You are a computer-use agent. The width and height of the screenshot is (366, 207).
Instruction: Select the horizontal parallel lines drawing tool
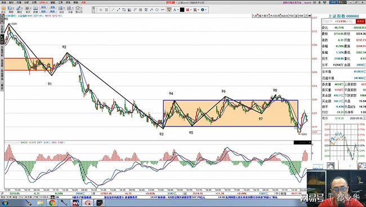[106, 10]
